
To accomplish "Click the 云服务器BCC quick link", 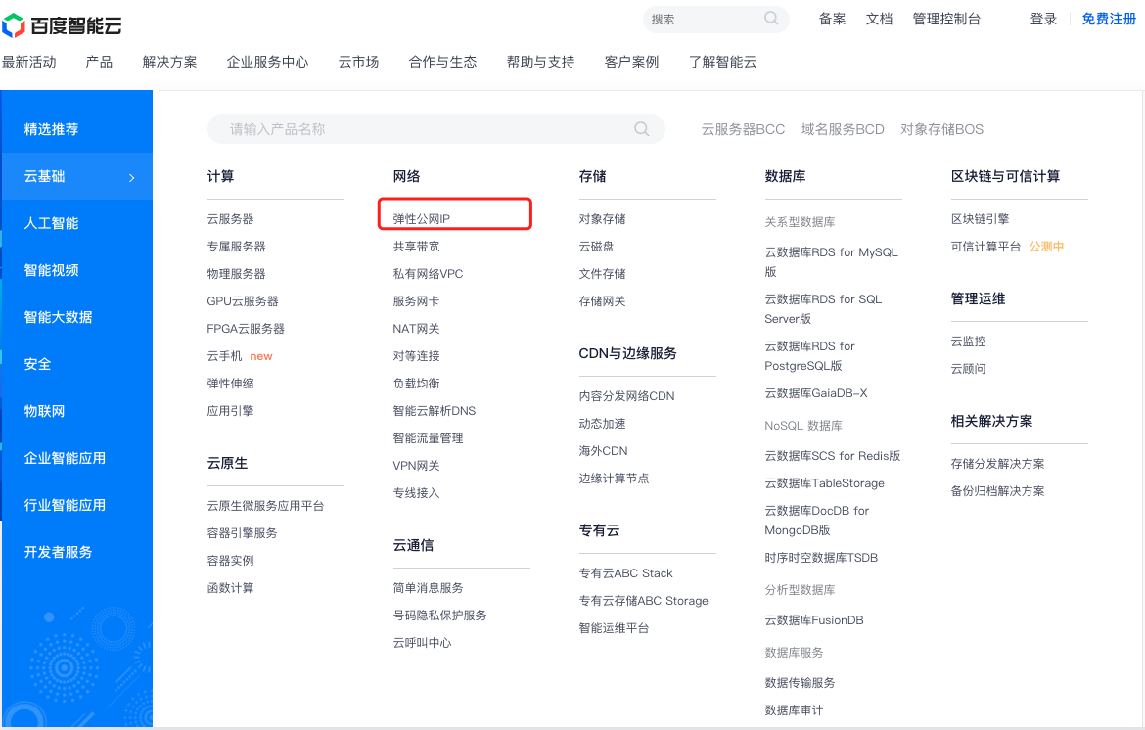I will click(x=743, y=129).
